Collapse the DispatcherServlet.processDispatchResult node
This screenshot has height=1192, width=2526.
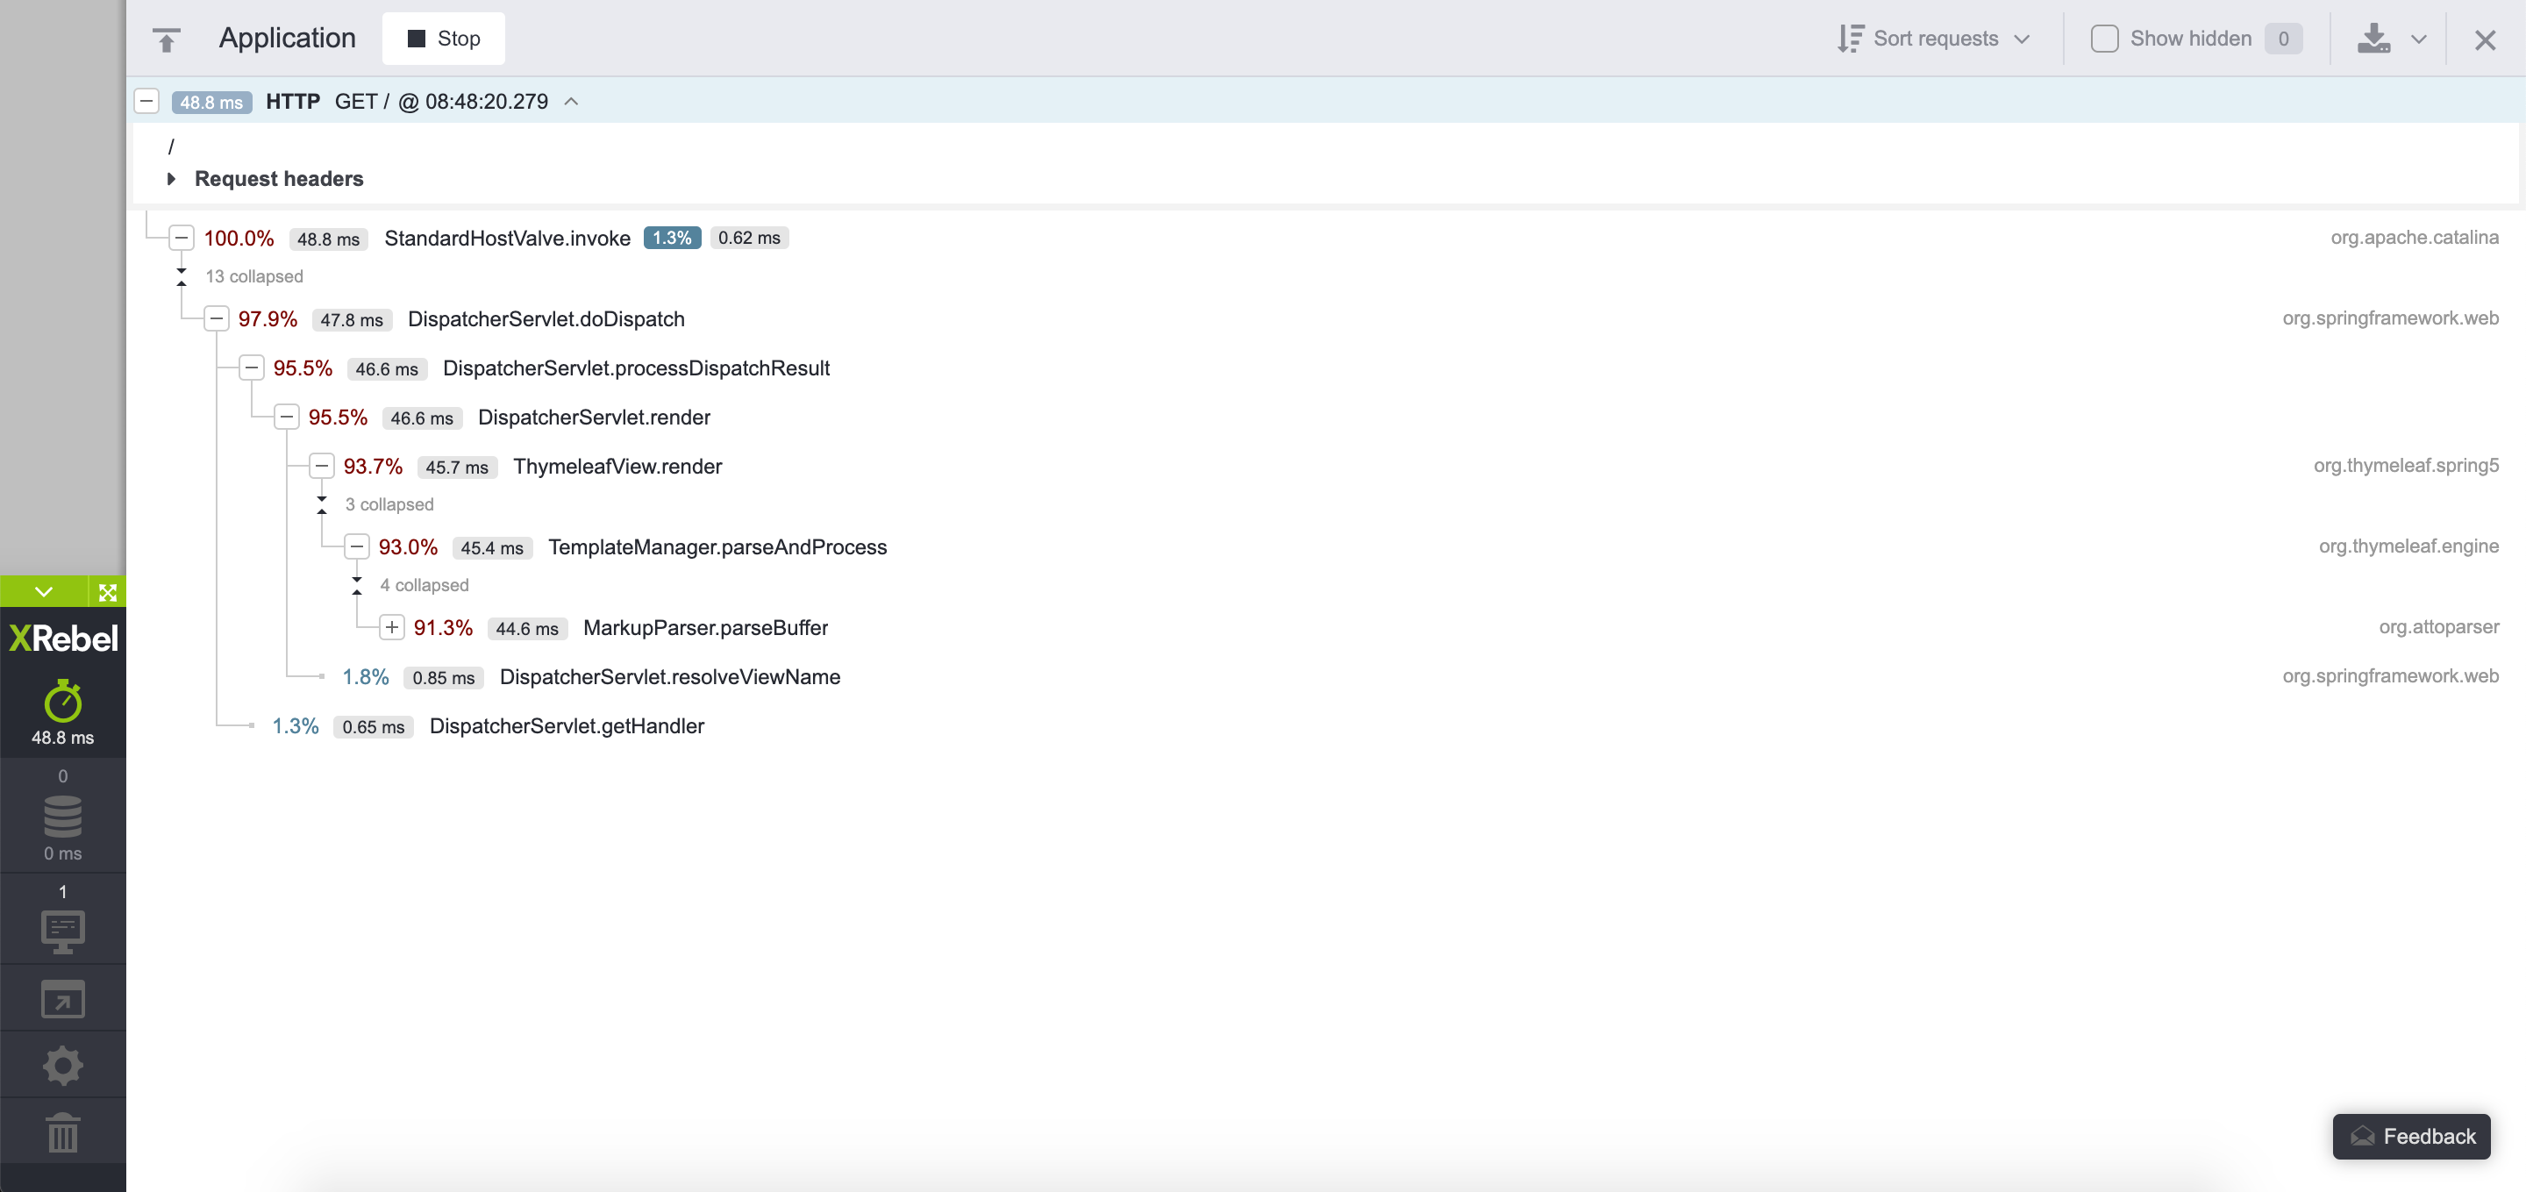tap(252, 368)
